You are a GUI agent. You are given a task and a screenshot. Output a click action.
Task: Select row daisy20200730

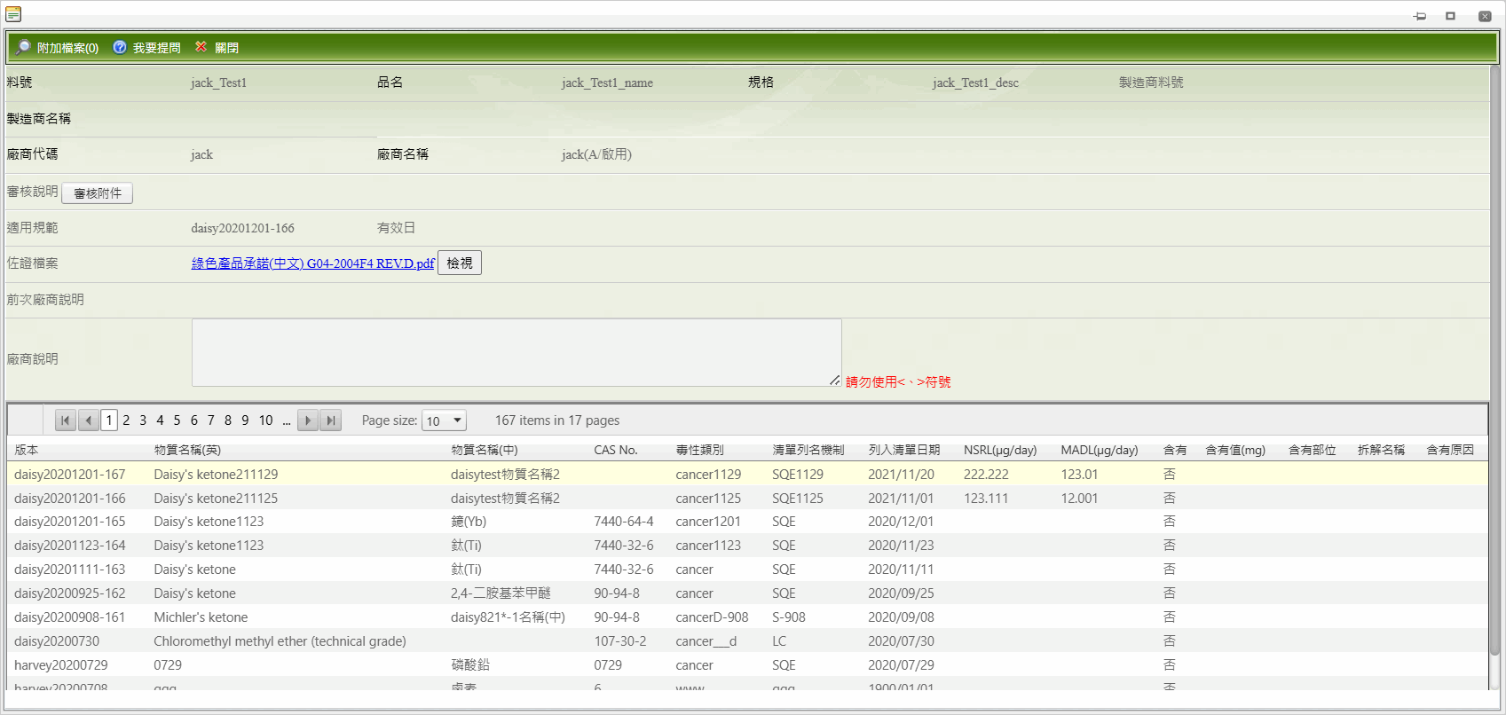(x=747, y=641)
